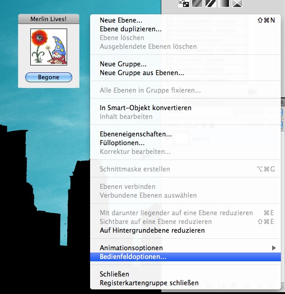Click Korrektur bearbeiten... entry
This screenshot has height=294, width=285.
[185, 152]
